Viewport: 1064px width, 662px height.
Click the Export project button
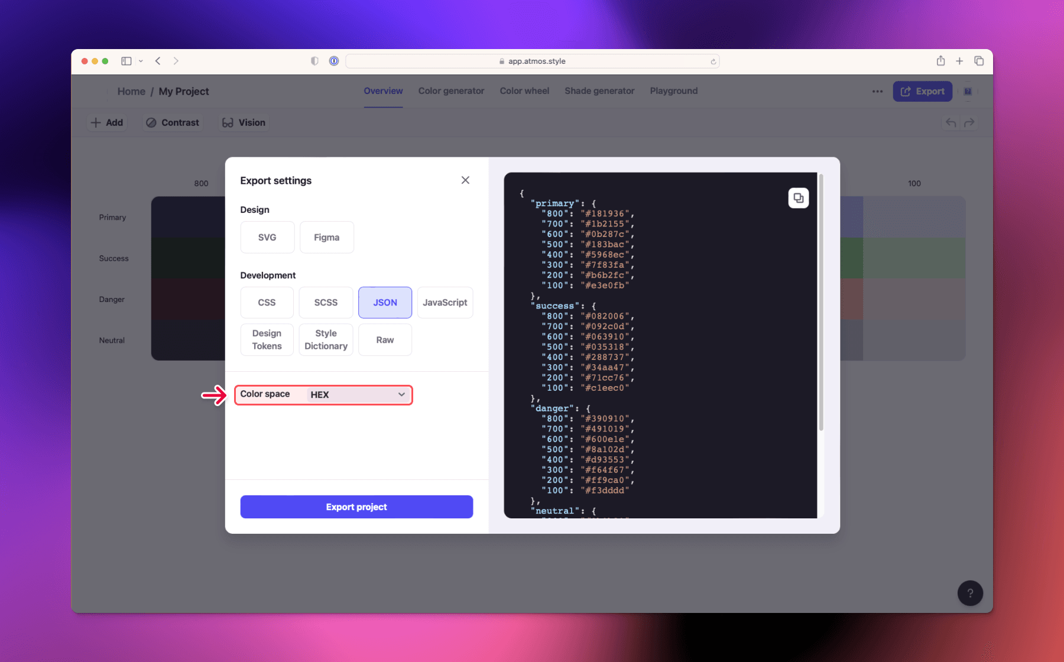click(356, 507)
